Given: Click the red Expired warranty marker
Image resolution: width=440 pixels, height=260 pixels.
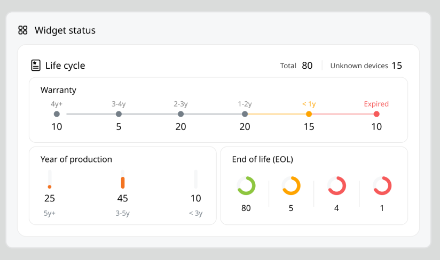Looking at the screenshot, I should click(x=376, y=114).
